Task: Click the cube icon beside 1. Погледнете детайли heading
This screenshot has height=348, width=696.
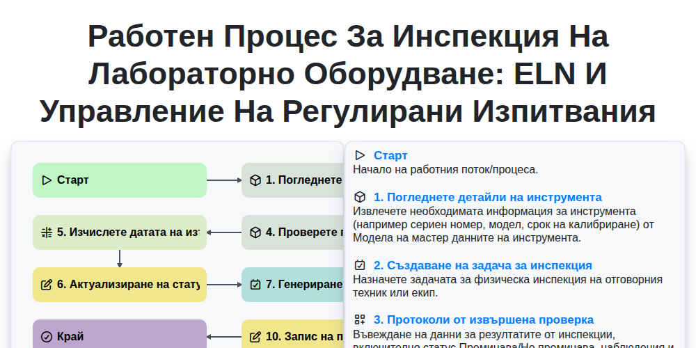Action: point(360,197)
